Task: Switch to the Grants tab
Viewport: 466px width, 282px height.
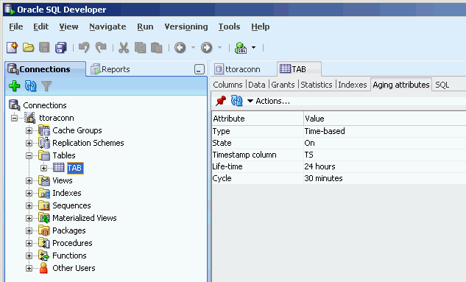Action: pyautogui.click(x=283, y=85)
